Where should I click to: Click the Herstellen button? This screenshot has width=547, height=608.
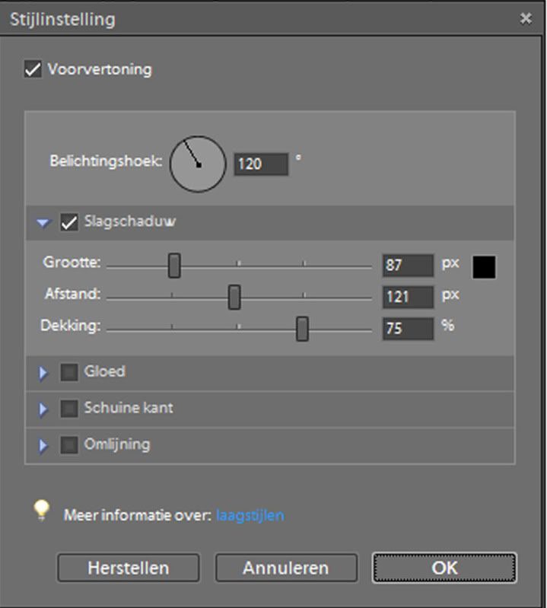click(129, 568)
